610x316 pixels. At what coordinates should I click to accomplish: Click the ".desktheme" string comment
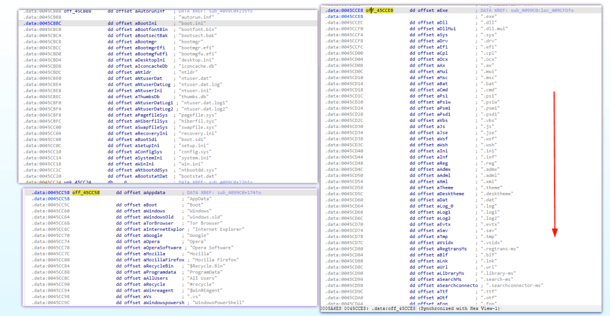[497, 193]
